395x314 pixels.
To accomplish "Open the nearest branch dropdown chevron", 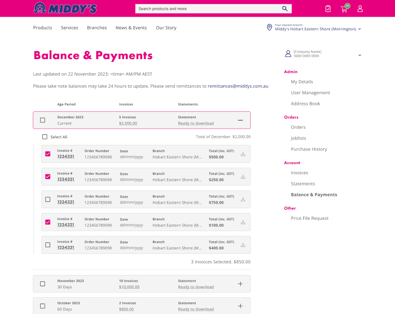I will coord(360,29).
